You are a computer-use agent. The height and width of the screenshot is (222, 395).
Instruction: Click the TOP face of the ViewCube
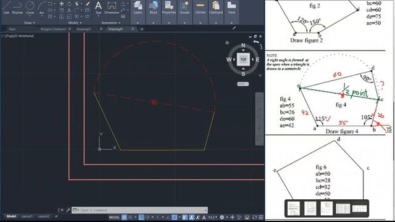(x=243, y=59)
